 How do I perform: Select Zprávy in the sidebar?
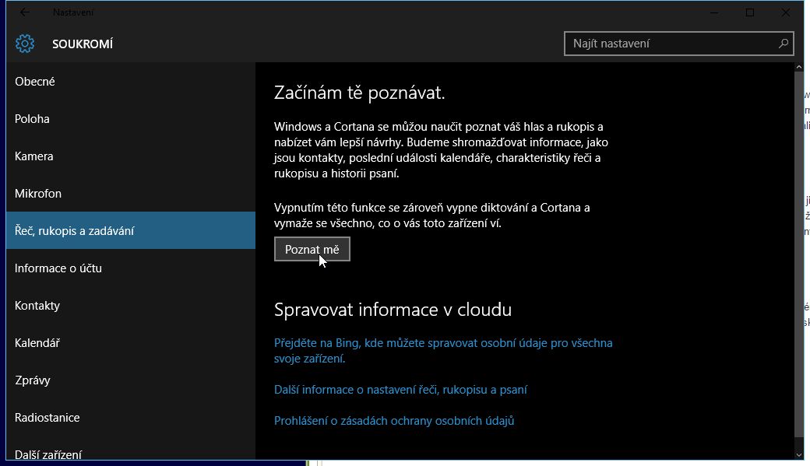[x=33, y=380]
